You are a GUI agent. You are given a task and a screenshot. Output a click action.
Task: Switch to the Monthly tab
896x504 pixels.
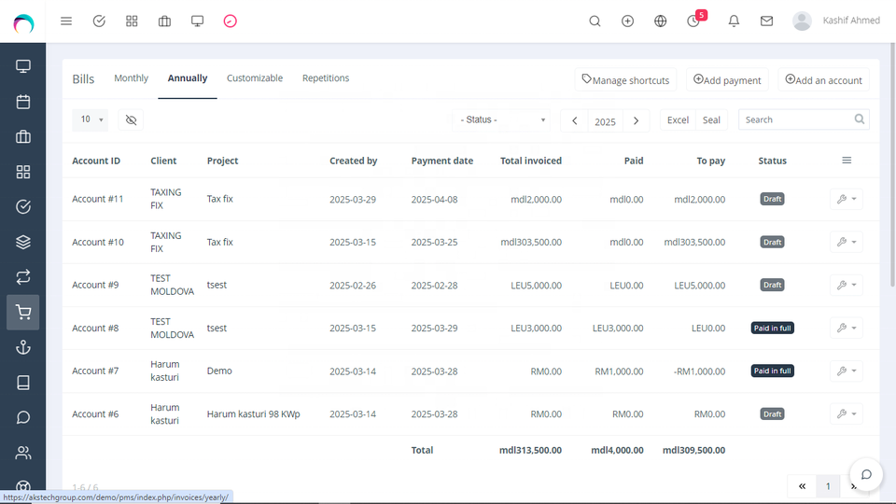pos(131,78)
